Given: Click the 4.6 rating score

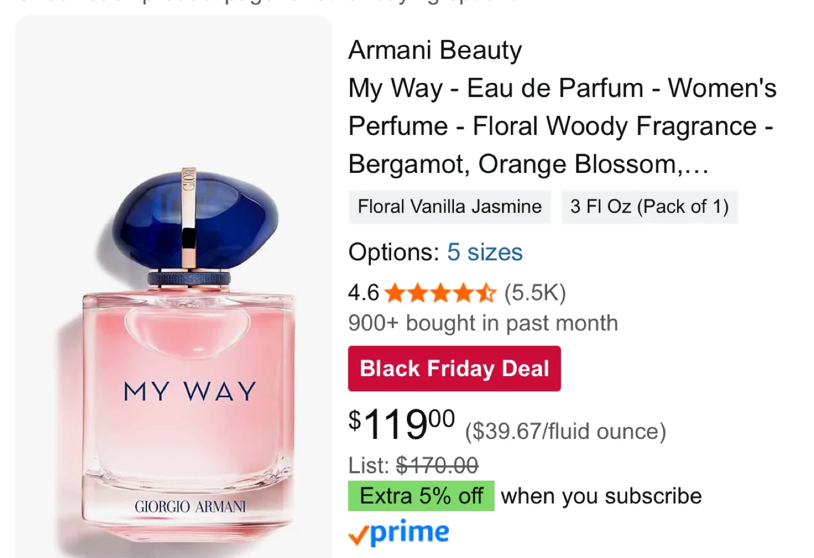Looking at the screenshot, I should [363, 292].
